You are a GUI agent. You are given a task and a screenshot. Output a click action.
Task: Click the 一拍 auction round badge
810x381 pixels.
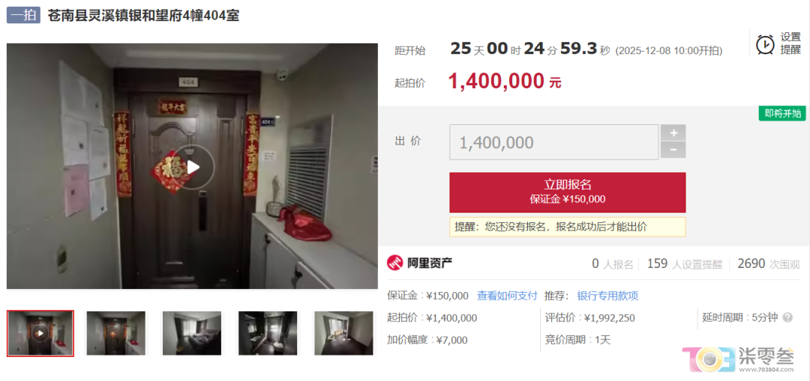(23, 16)
